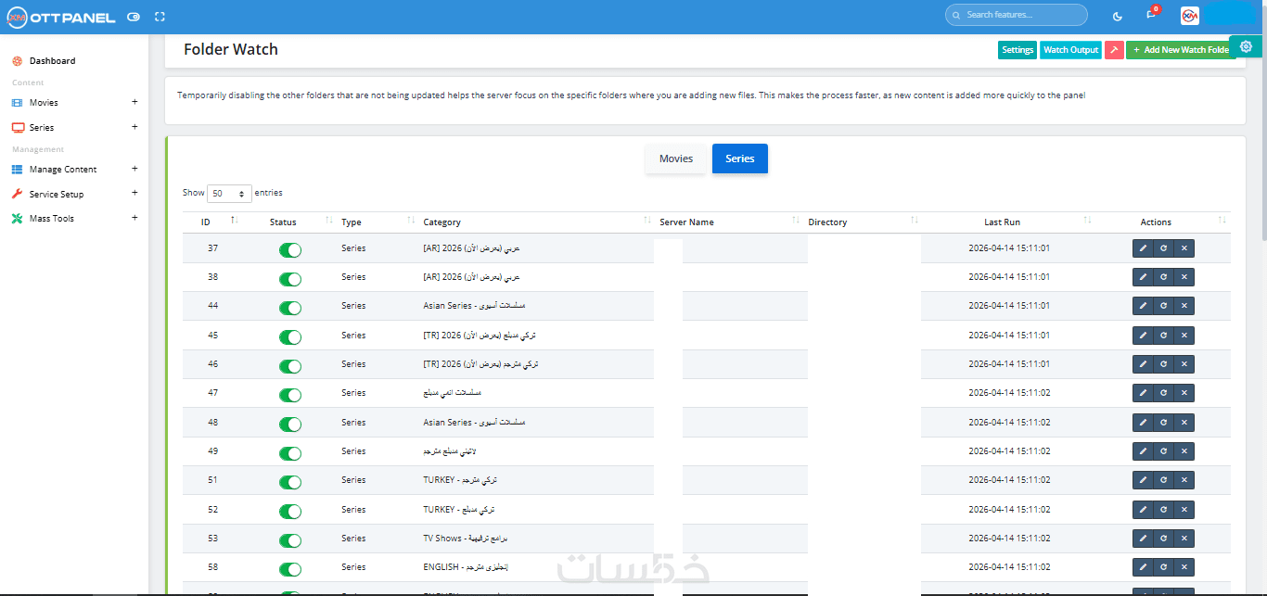The width and height of the screenshot is (1267, 596).
Task: Open the notifications icon with badge
Action: click(x=1151, y=15)
